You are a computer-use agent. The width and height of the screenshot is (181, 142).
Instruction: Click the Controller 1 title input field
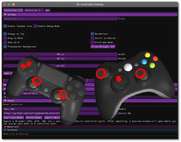[60, 19]
